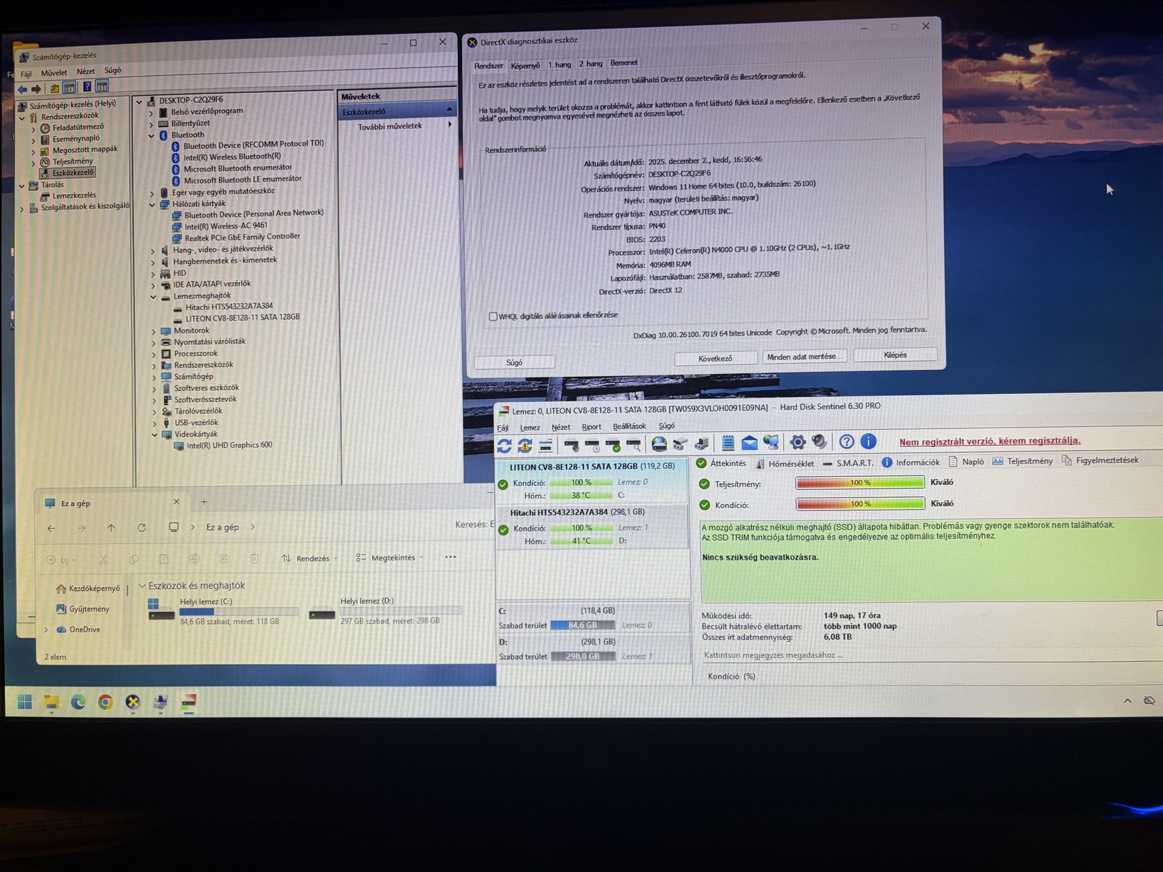
Task: Click the Nem regisztrált verzió registration link
Action: point(989,441)
